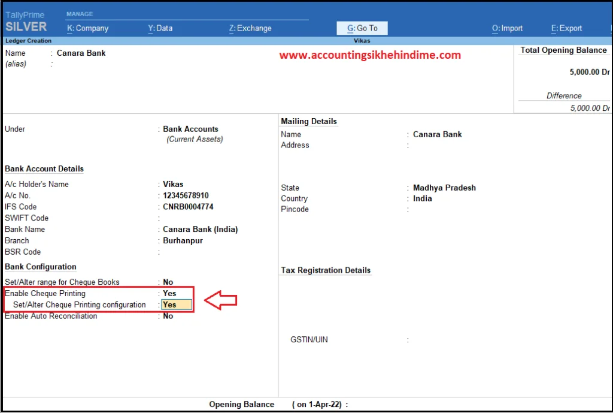Click the Ledger Creation title
Screen dimensions: 613x413
click(28, 41)
